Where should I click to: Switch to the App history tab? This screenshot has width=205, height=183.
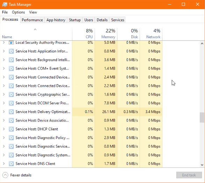56,20
